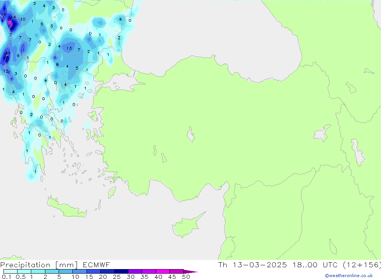Image resolution: width=381 pixels, height=279 pixels.
Task: Click the 0.1–0.5 mm palest legend swatch
Action: (10, 271)
